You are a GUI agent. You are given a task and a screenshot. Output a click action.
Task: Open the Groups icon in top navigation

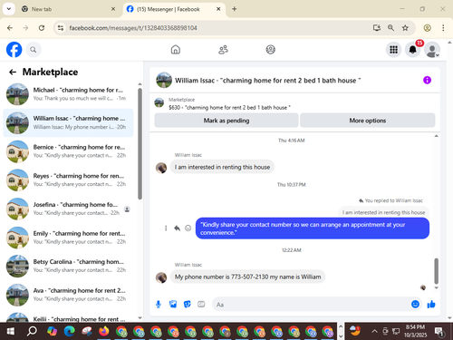[x=270, y=50]
